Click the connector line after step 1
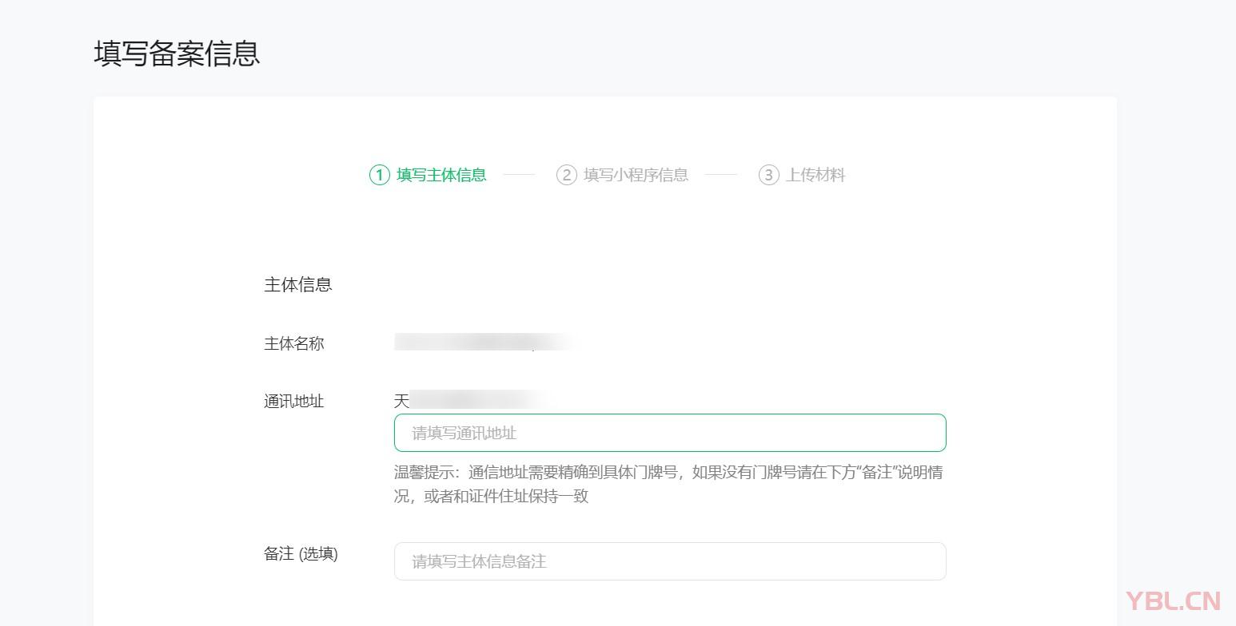Screen dimensions: 1236x626 coord(519,175)
